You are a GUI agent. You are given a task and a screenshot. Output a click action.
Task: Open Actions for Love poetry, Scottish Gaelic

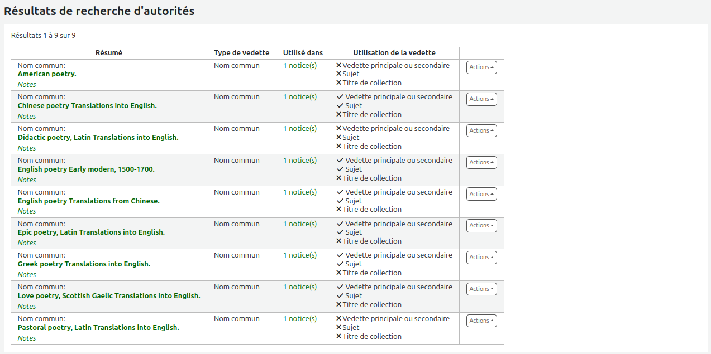click(481, 289)
